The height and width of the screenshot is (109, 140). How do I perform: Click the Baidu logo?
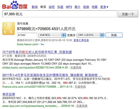tap(15, 5)
